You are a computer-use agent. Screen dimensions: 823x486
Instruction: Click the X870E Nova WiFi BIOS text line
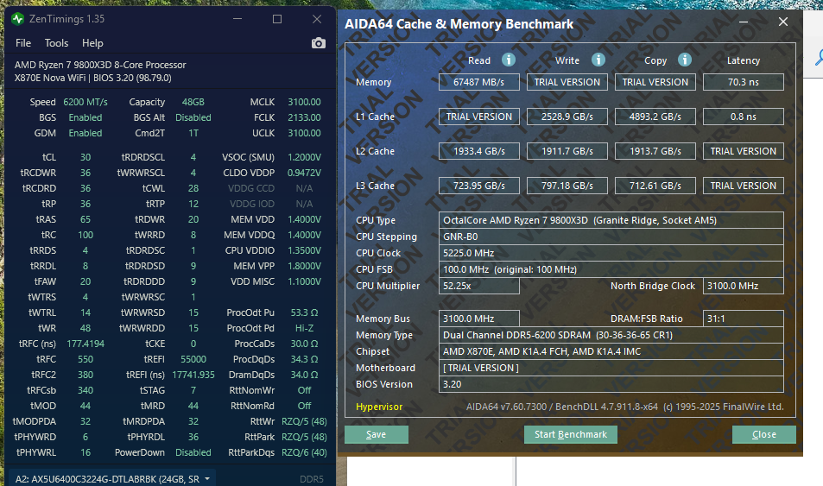(93, 78)
